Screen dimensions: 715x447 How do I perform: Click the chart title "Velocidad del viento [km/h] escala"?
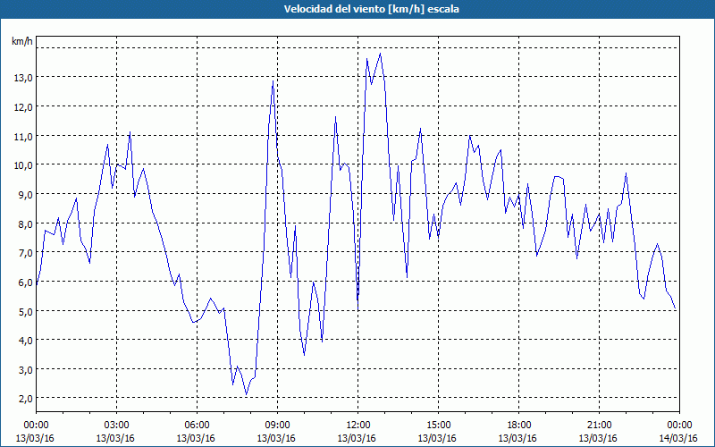coord(371,9)
